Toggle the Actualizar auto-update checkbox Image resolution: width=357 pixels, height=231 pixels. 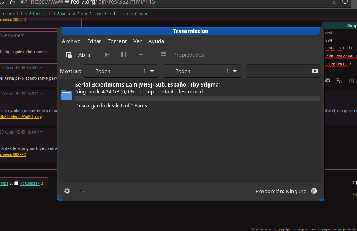[16, 183]
